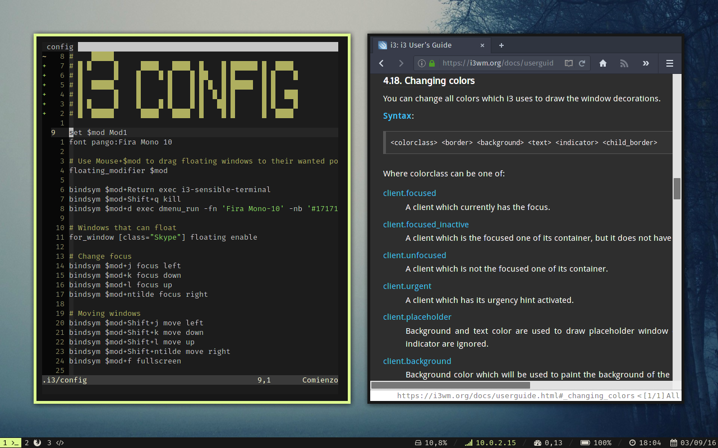Click the 'for_window [class="Skype"]' line
718x448 pixels.
click(x=163, y=237)
